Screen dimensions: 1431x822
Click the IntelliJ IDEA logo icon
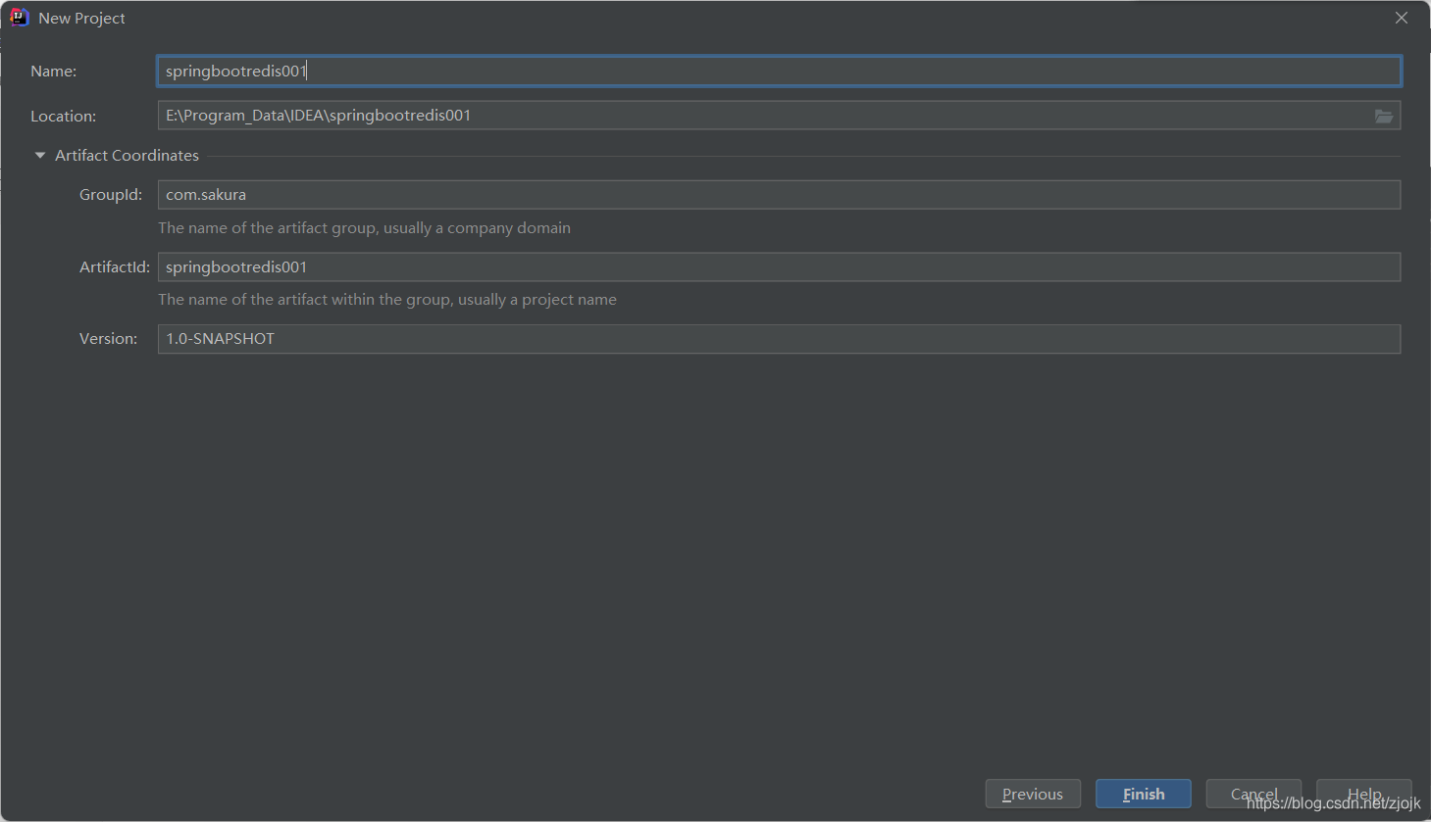(19, 18)
